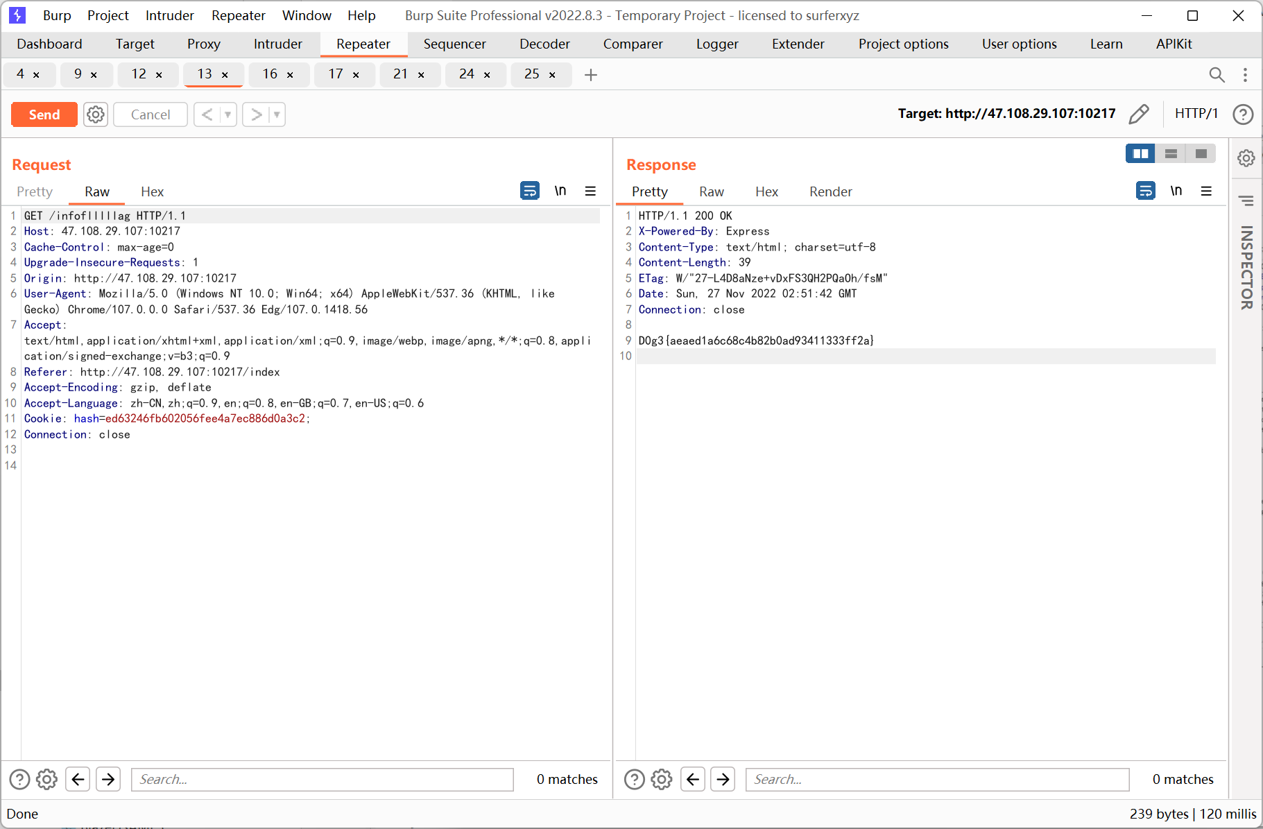Image resolution: width=1263 pixels, height=829 pixels.
Task: Close Repeater tab 16
Action: point(290,74)
